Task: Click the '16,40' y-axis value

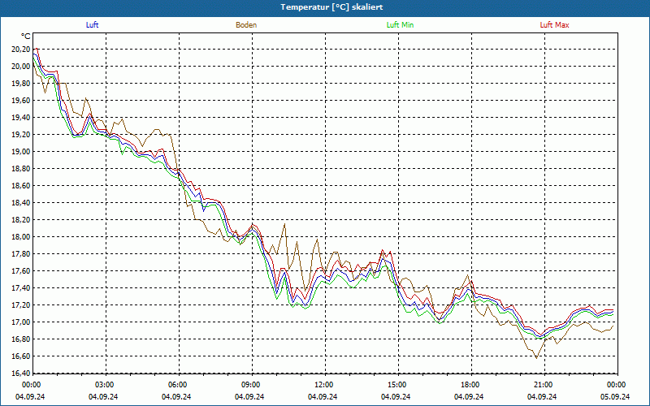Action: point(21,374)
